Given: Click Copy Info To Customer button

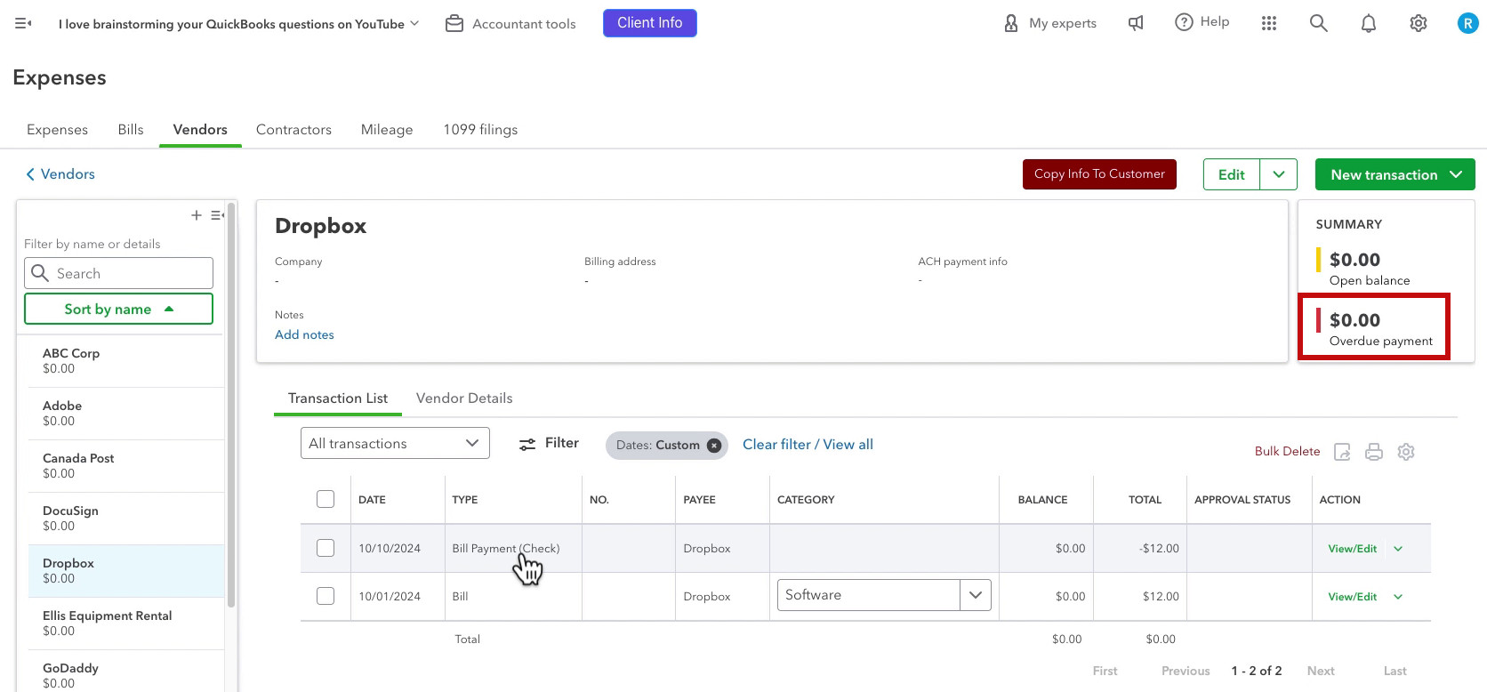Looking at the screenshot, I should pos(1099,174).
